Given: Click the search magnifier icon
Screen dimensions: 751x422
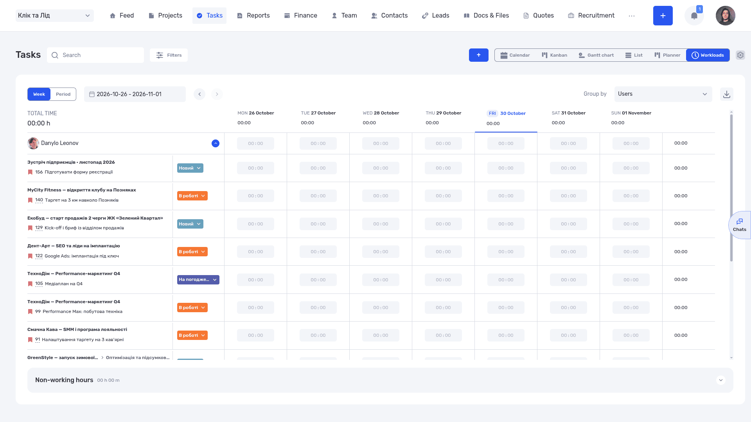Looking at the screenshot, I should pyautogui.click(x=55, y=55).
